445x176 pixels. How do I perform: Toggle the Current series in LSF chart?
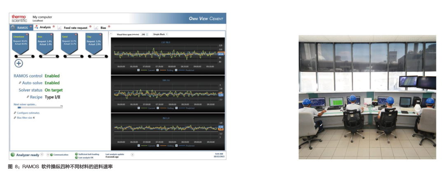coord(138,70)
